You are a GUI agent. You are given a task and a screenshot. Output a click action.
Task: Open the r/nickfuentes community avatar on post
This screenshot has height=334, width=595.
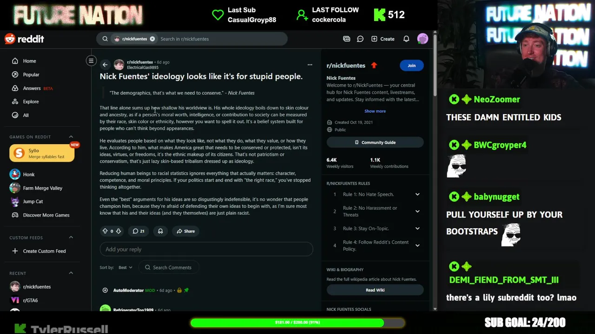click(119, 64)
